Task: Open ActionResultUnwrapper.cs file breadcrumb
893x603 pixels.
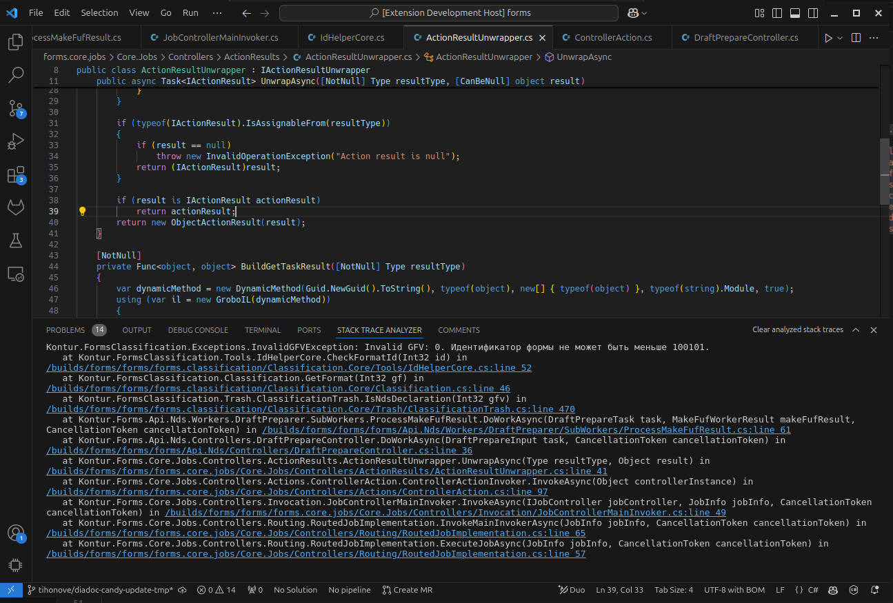Action: tap(353, 57)
